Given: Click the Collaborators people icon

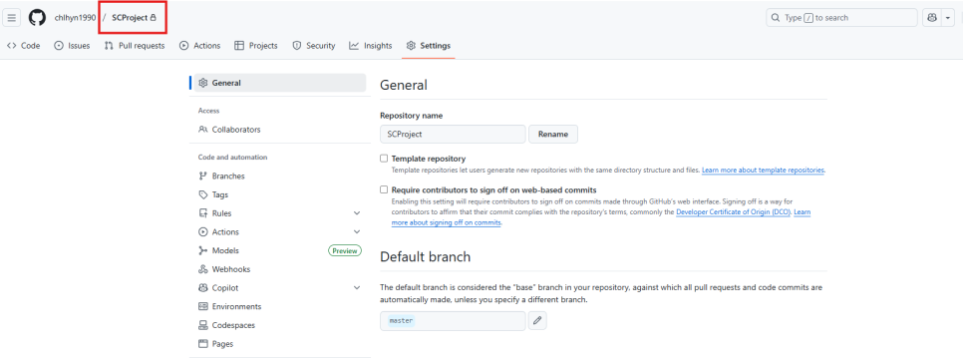Looking at the screenshot, I should point(203,130).
